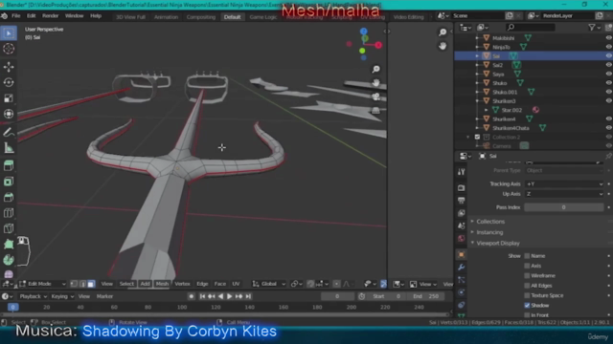Open the Tool properties tab
This screenshot has height=344, width=613.
[462, 172]
